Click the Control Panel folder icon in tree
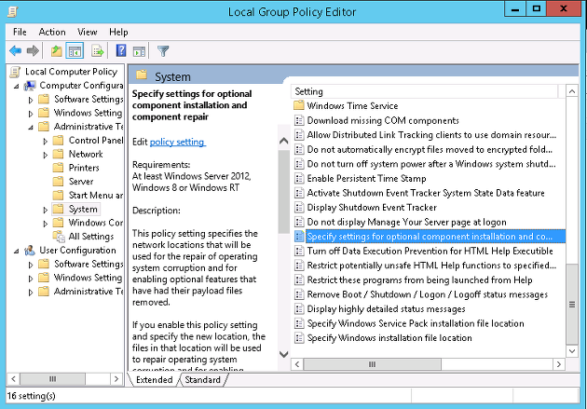 coord(58,140)
